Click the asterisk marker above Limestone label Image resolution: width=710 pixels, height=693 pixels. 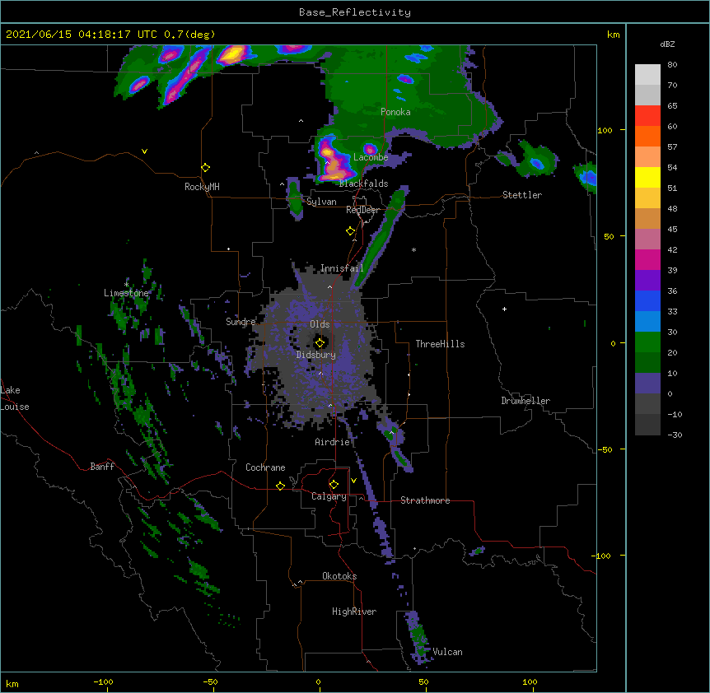click(126, 285)
